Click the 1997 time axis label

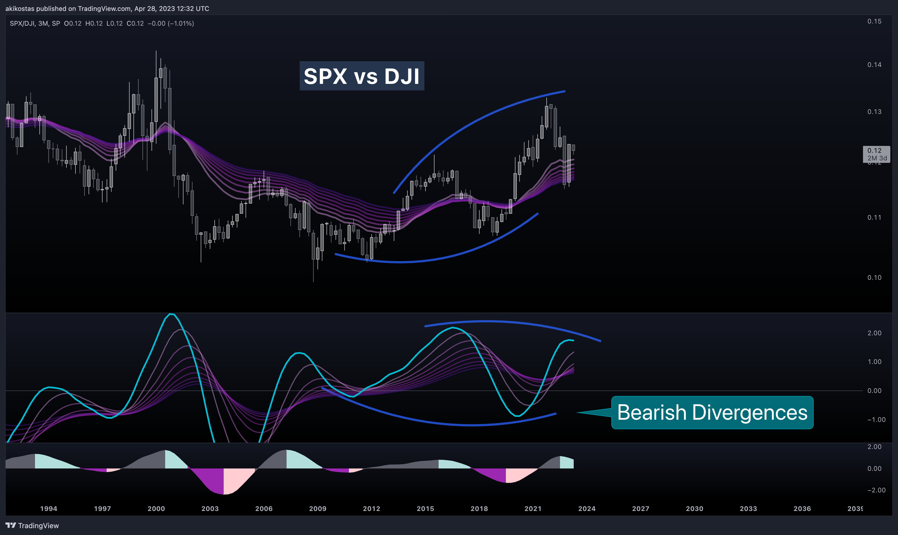tap(103, 508)
